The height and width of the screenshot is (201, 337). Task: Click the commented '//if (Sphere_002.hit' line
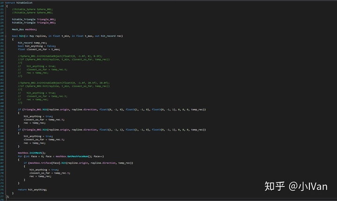pyautogui.click(x=64, y=86)
